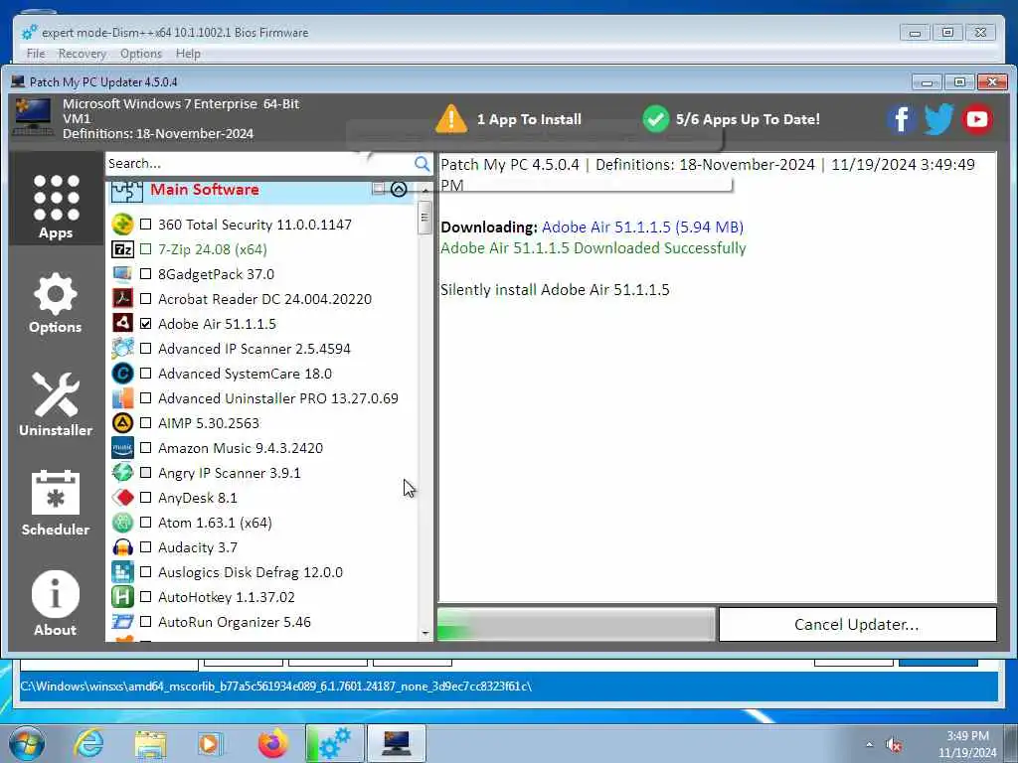This screenshot has width=1018, height=763.
Task: Open Patch My PC YouTube icon
Action: [977, 119]
